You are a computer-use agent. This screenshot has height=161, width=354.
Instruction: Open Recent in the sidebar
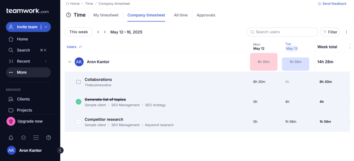pos(28,61)
